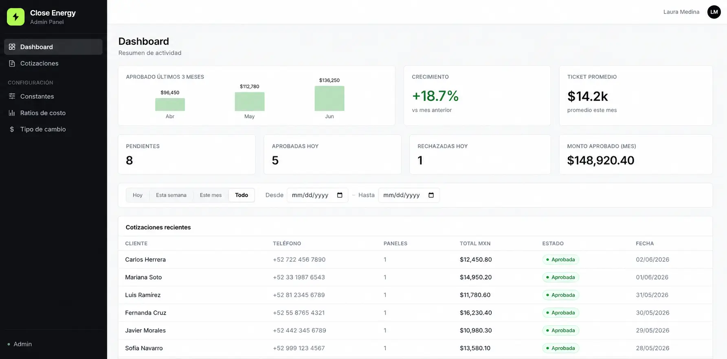The height and width of the screenshot is (359, 727).
Task: Open the Dashboard menu item
Action: (53, 47)
